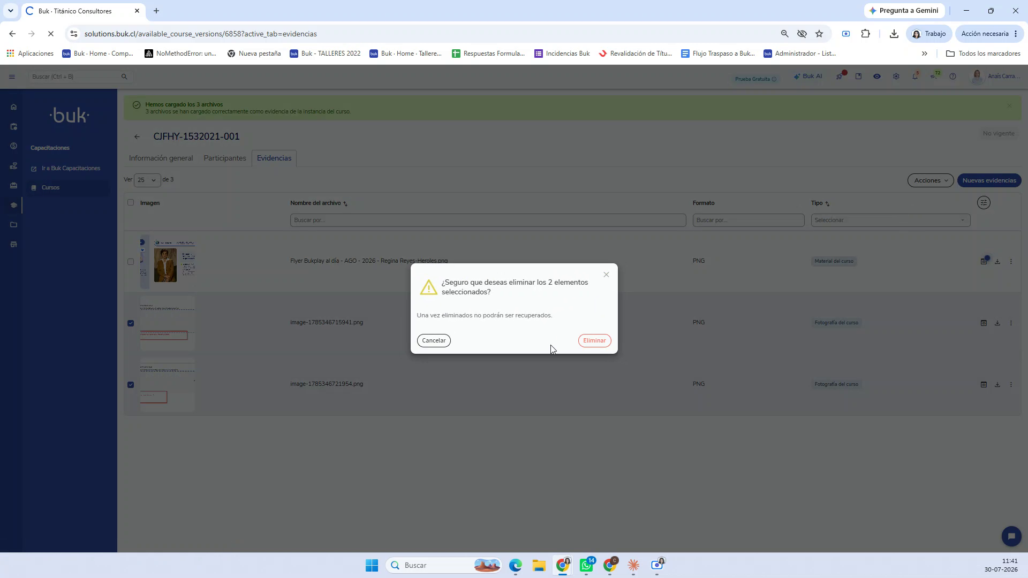
Task: Preview image-1785346721954.png file
Action: [984, 385]
